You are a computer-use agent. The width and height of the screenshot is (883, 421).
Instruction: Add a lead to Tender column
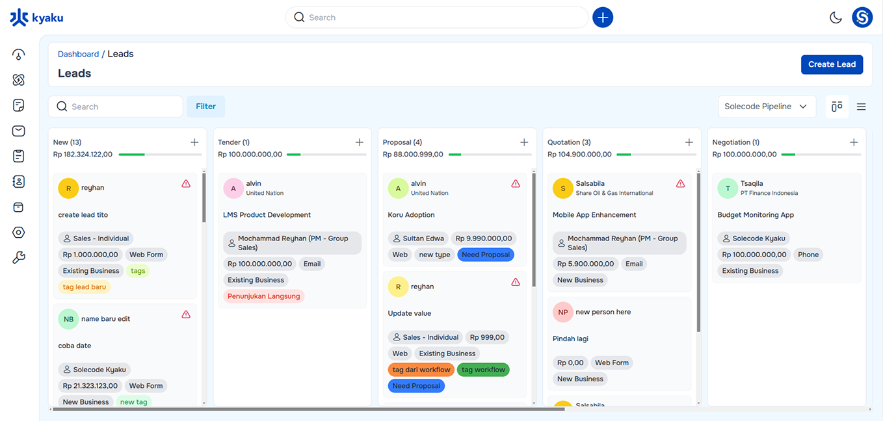[x=360, y=142]
